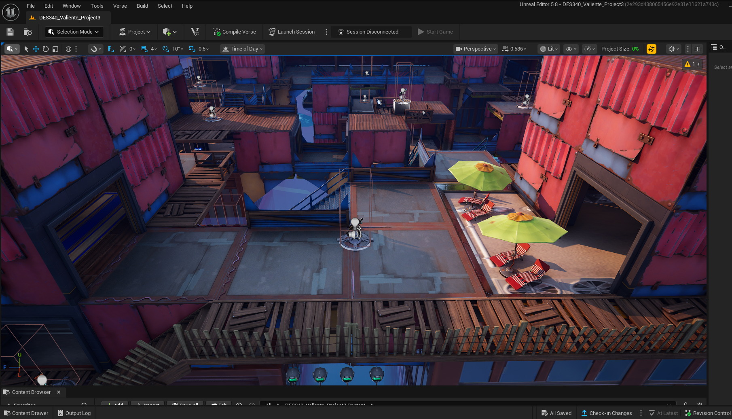
Task: Click Check-in Changes
Action: pyautogui.click(x=607, y=413)
